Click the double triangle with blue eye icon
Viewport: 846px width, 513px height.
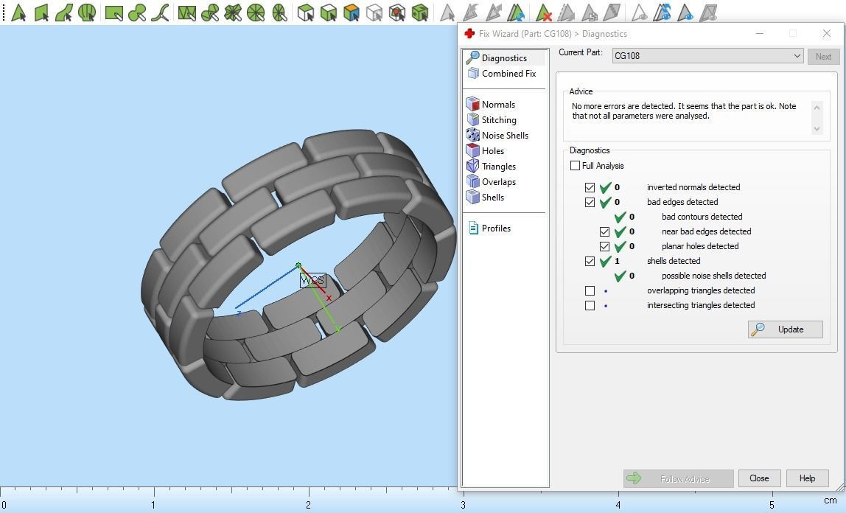(x=662, y=12)
